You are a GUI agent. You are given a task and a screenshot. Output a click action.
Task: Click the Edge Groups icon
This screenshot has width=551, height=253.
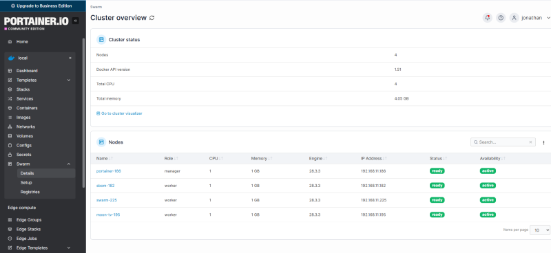click(10, 220)
